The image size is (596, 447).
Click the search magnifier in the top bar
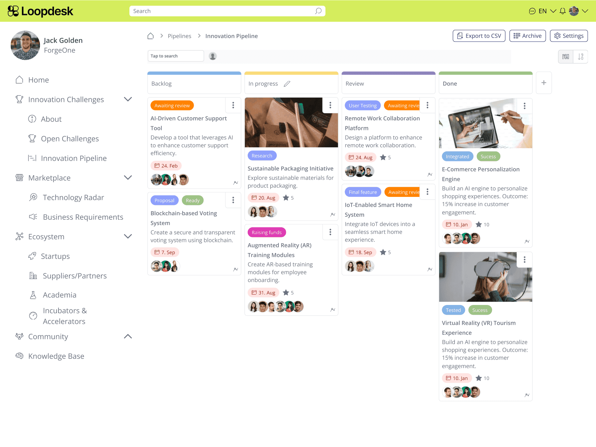coord(317,11)
